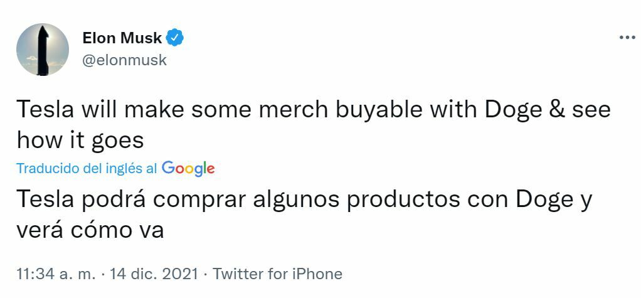Click the 11:34 a. m. timestamp
641x298 pixels.
56,274
